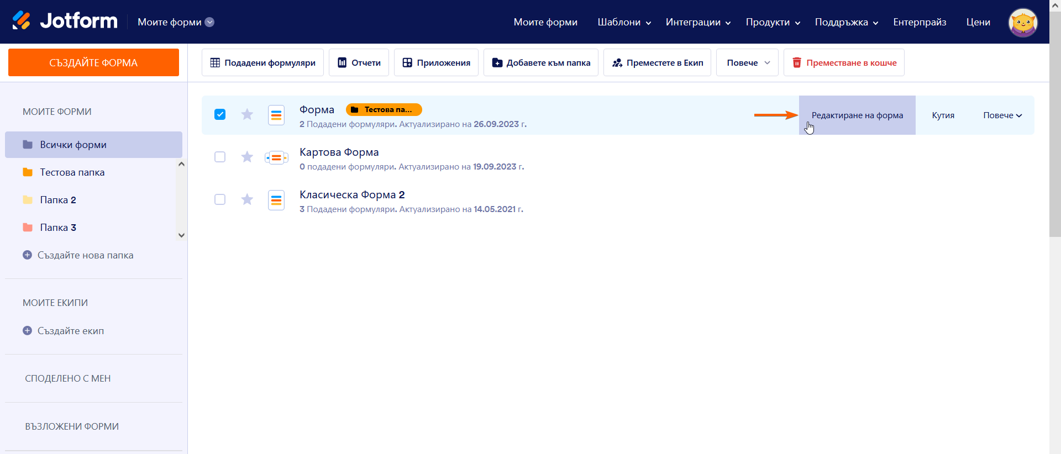This screenshot has width=1061, height=454.
Task: Click the Jotform logo icon
Action: click(x=22, y=21)
